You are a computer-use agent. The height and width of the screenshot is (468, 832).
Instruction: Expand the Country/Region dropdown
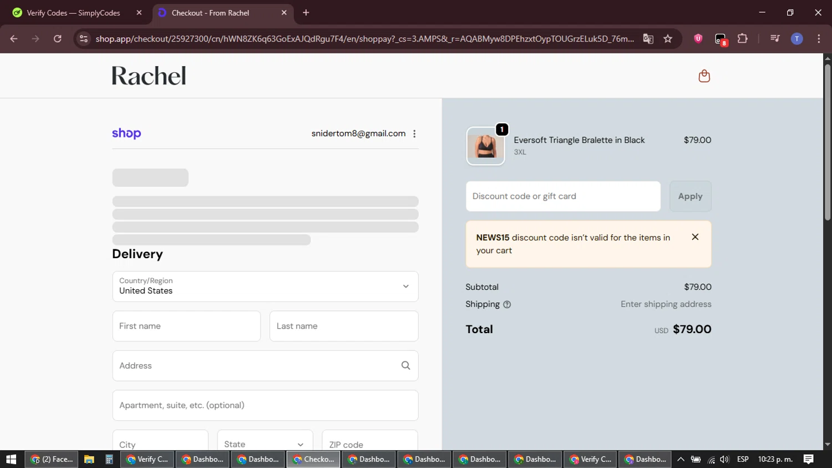(265, 286)
